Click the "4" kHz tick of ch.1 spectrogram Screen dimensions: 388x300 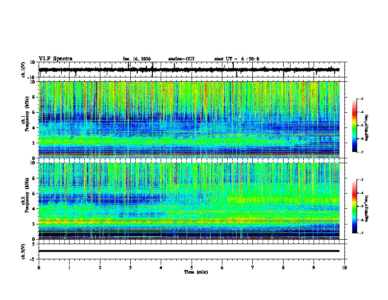pyautogui.click(x=34, y=128)
